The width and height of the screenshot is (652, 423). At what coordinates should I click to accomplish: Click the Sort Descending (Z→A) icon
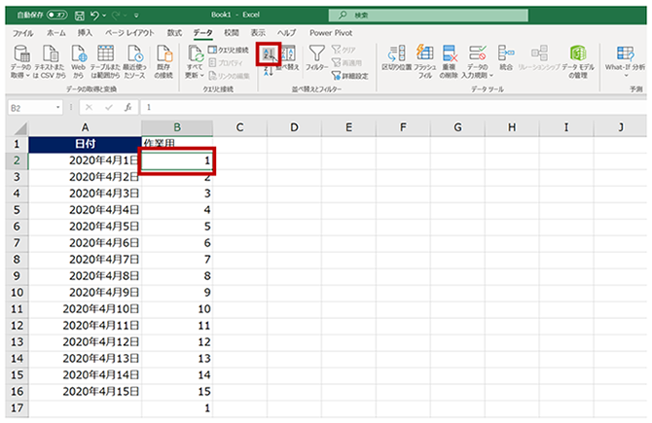coord(270,71)
